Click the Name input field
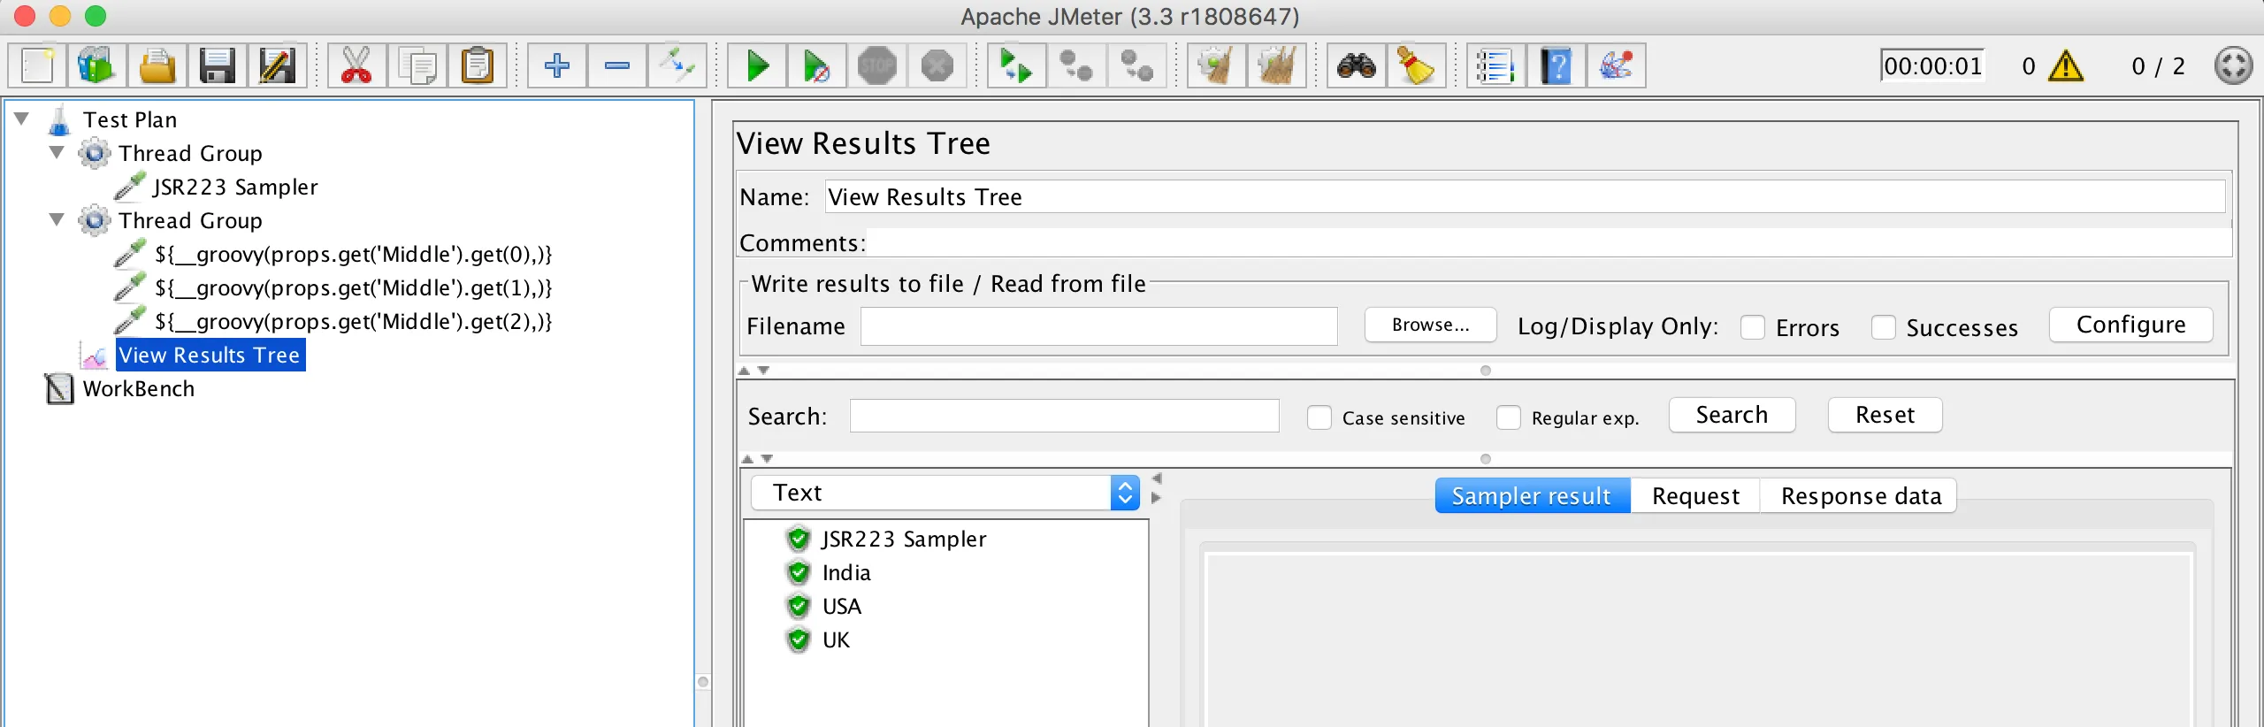 [1525, 196]
